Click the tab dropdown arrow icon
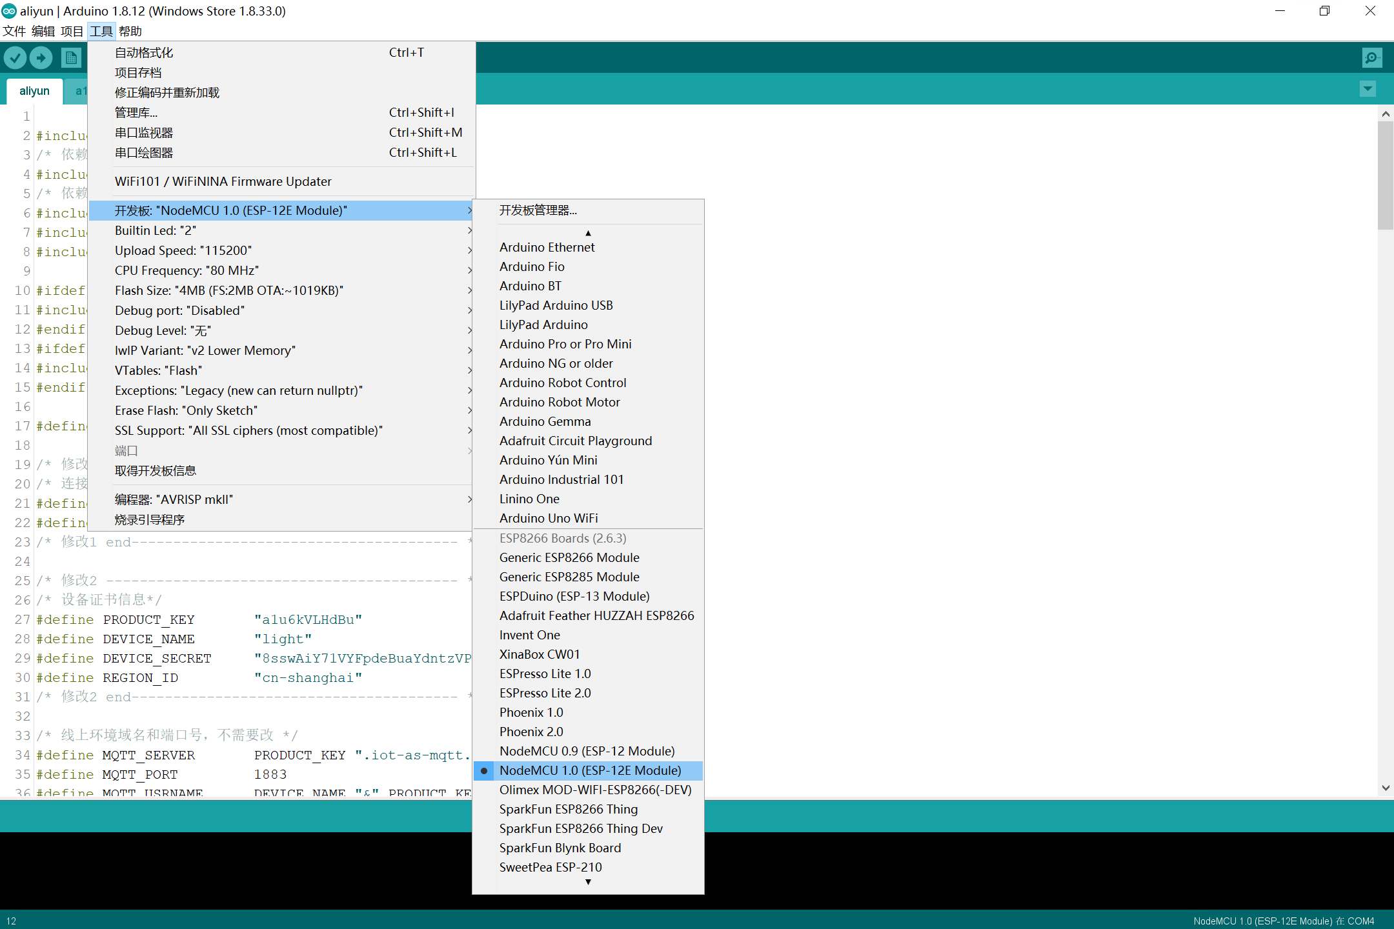1394x929 pixels. (x=1368, y=88)
